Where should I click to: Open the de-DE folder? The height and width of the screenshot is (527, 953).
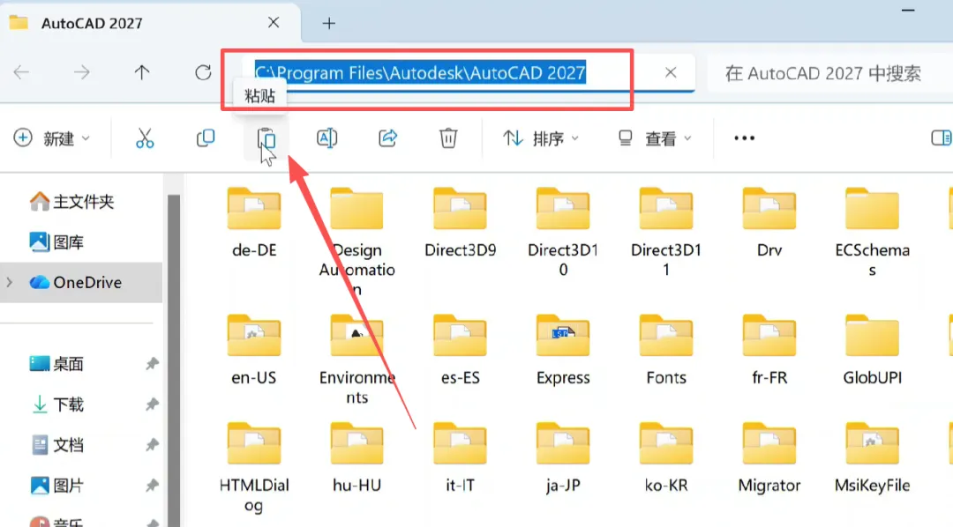[254, 223]
